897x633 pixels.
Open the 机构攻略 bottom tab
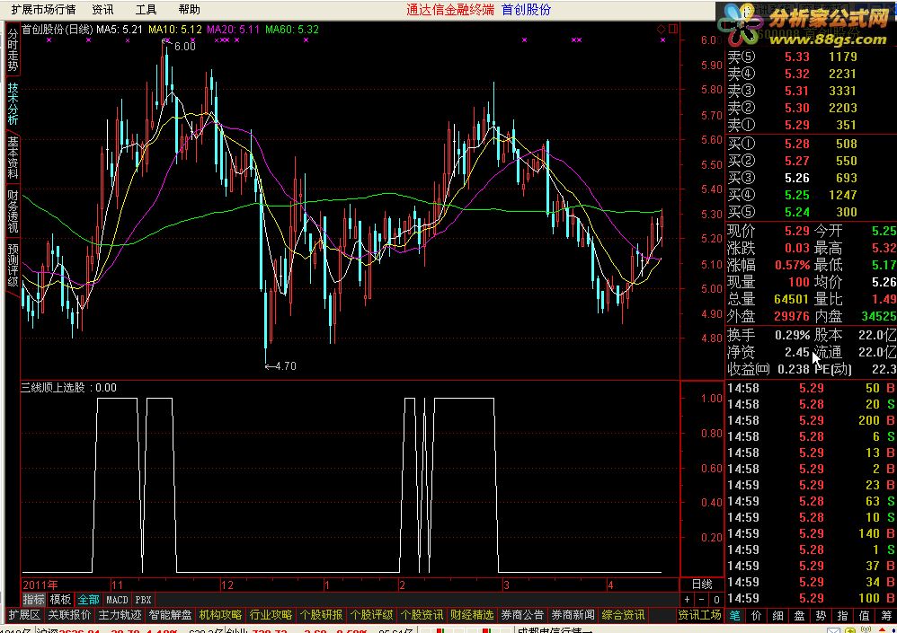(x=220, y=615)
